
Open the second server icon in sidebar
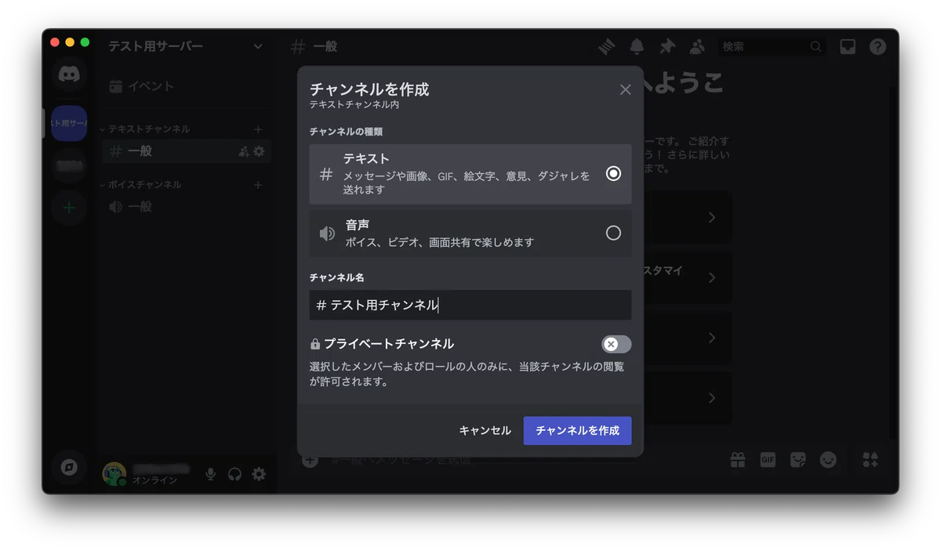[69, 165]
